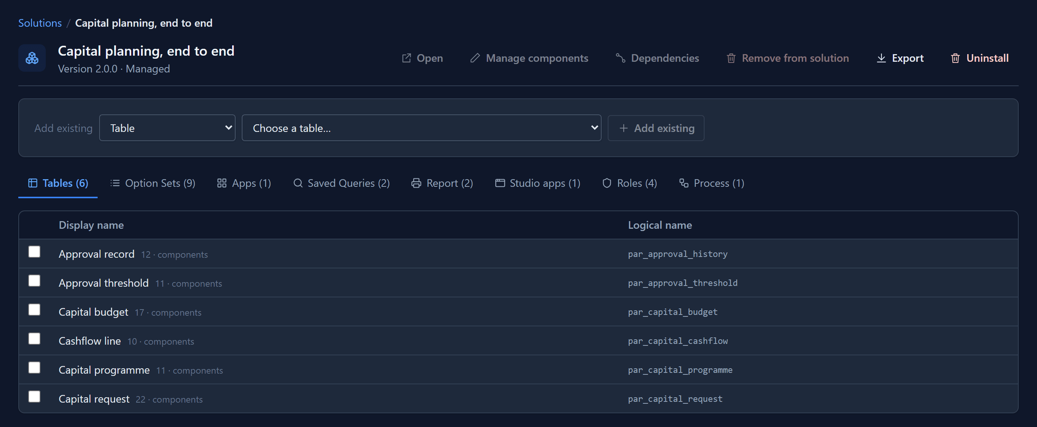Click the Tables tab grid icon
This screenshot has height=427, width=1037.
[33, 183]
